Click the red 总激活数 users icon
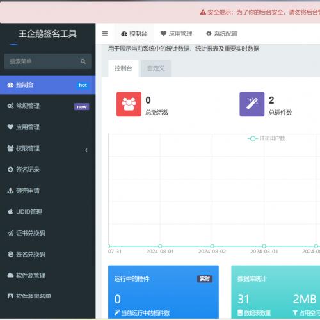 pyautogui.click(x=129, y=104)
